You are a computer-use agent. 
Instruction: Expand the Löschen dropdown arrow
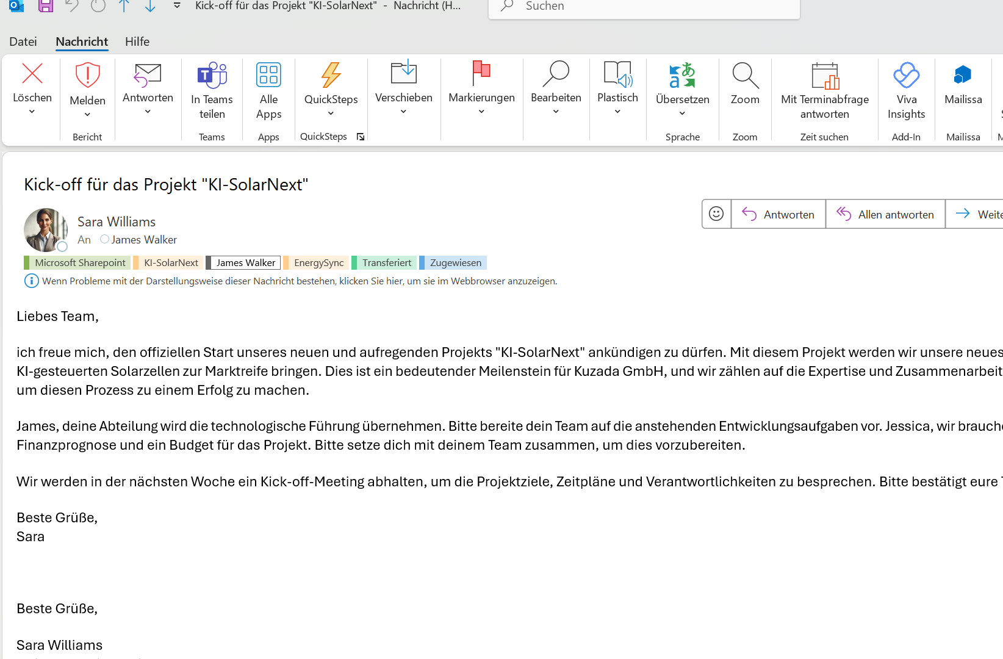coord(32,111)
